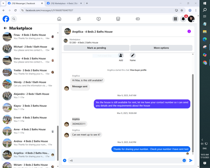Screen dimensions: 210x168
Task: Click the listing thumbnail in chat header
Action: 68,31
